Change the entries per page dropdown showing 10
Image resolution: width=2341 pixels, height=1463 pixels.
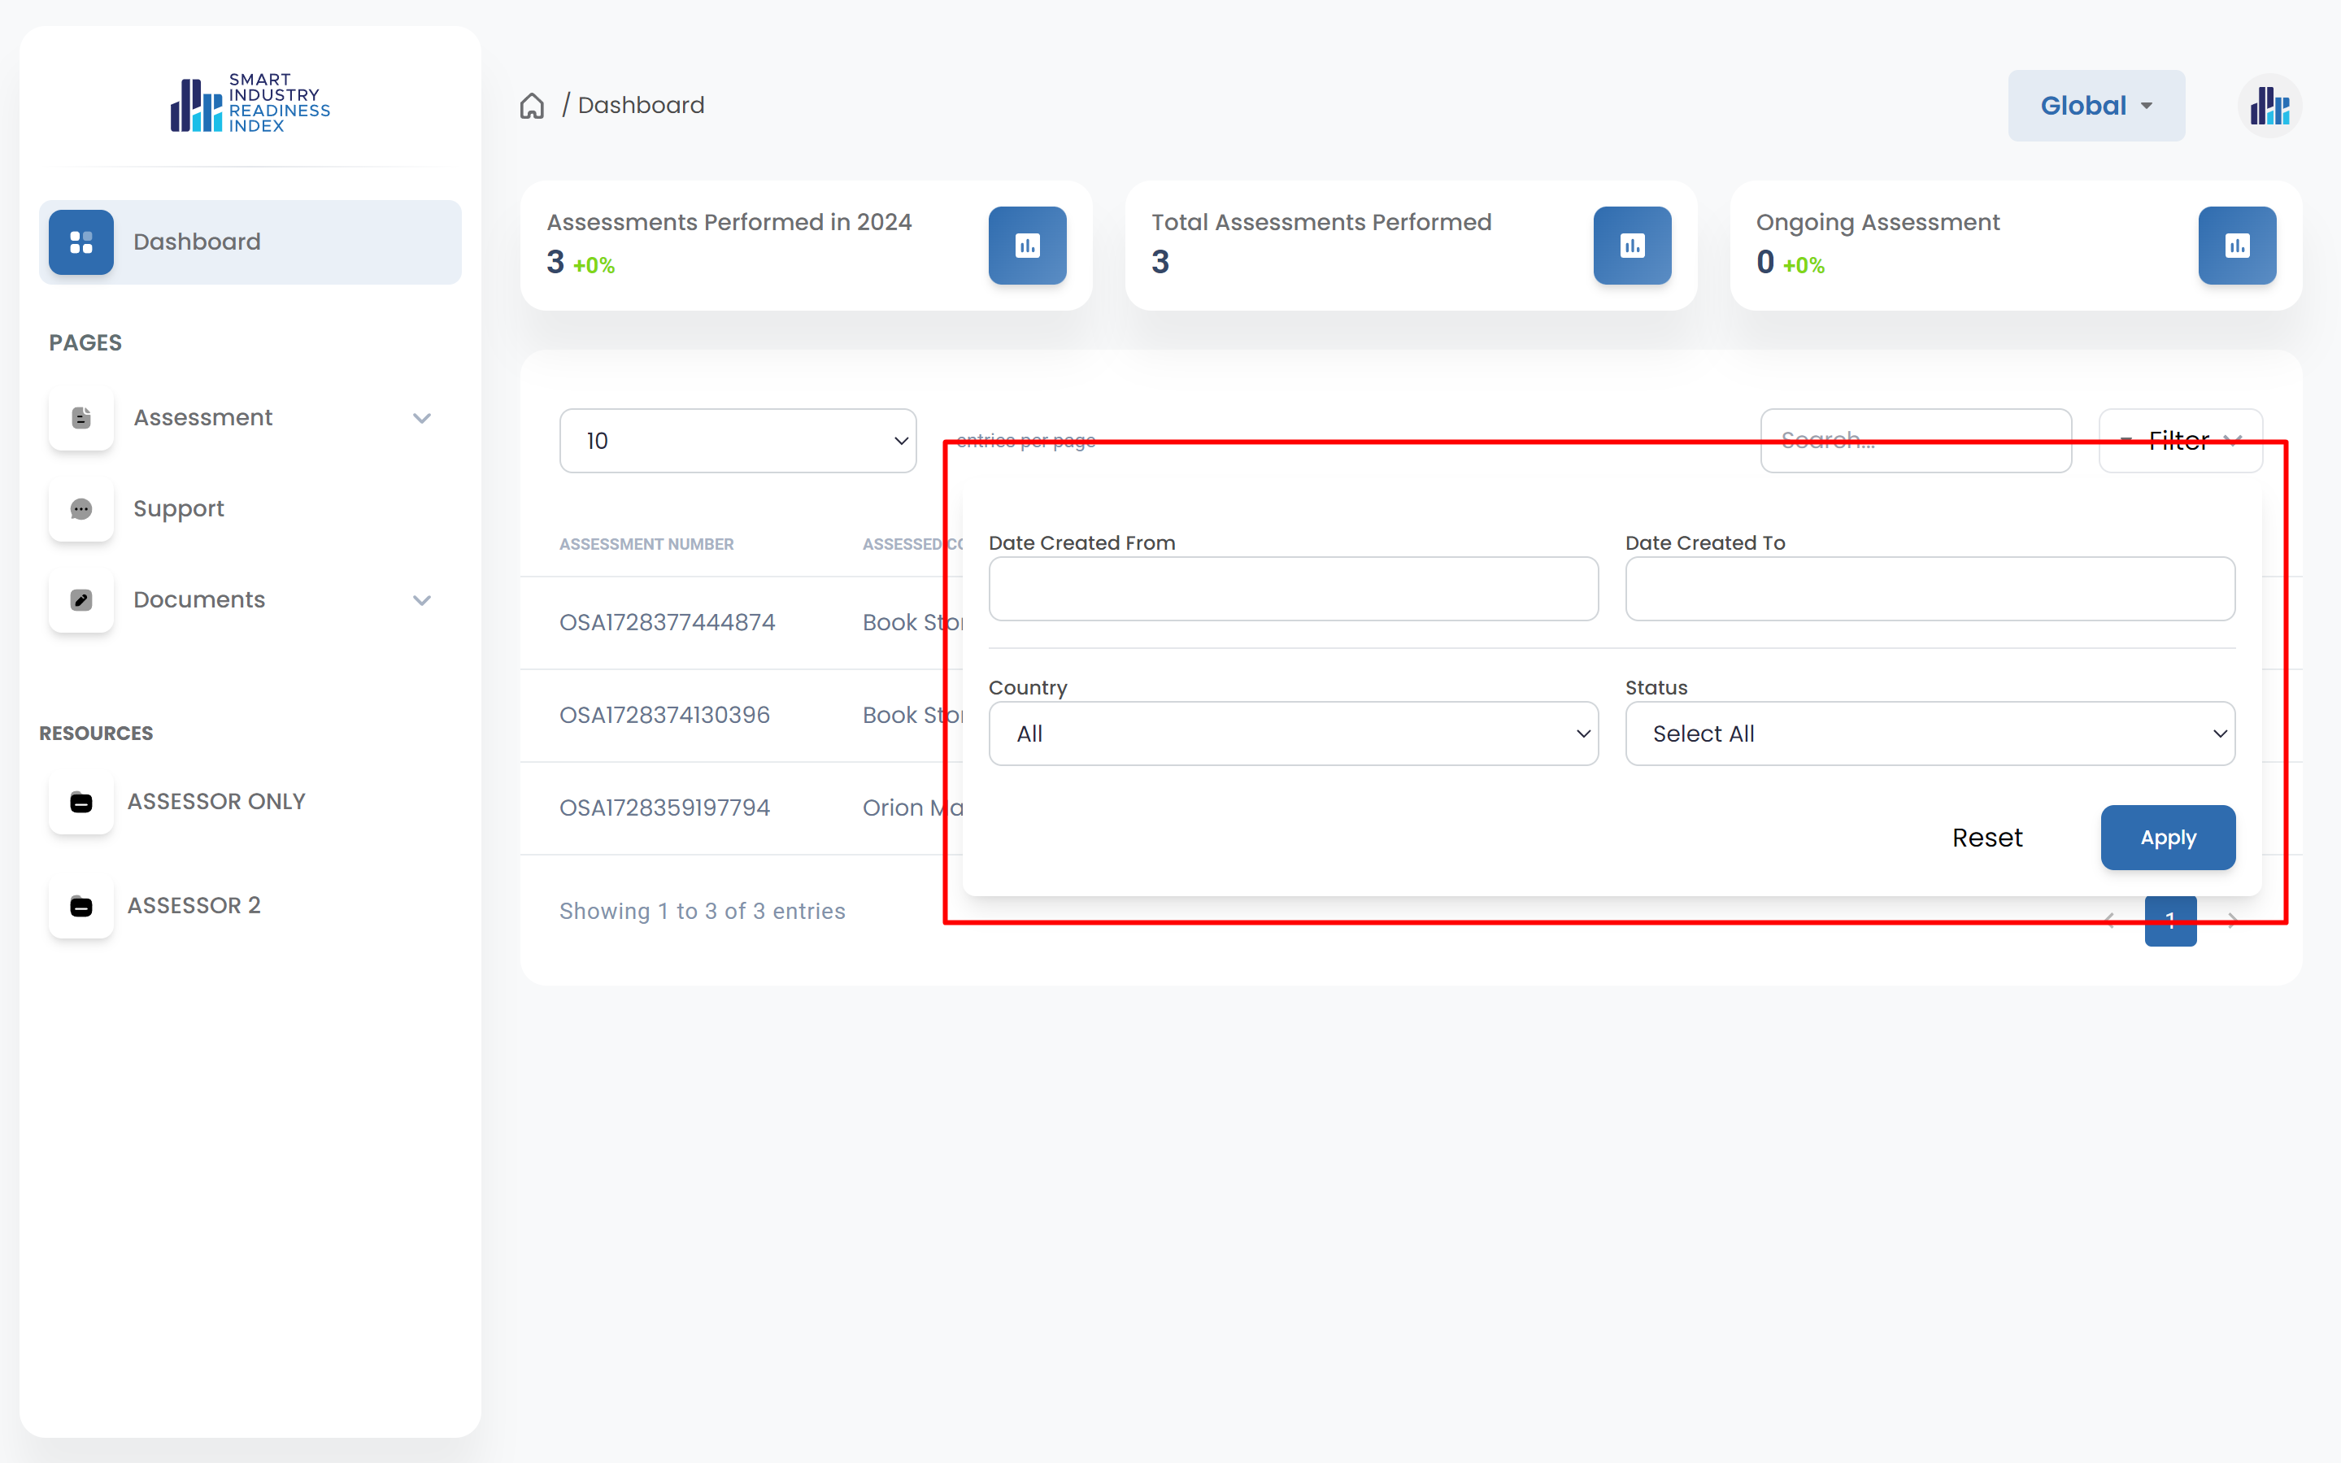738,442
